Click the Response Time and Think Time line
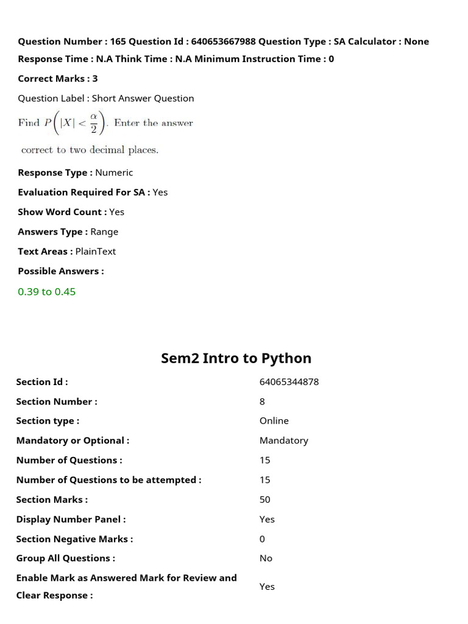468x624 pixels. pyautogui.click(x=175, y=59)
